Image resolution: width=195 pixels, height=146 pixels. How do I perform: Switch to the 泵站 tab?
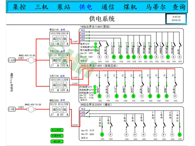tap(64, 7)
